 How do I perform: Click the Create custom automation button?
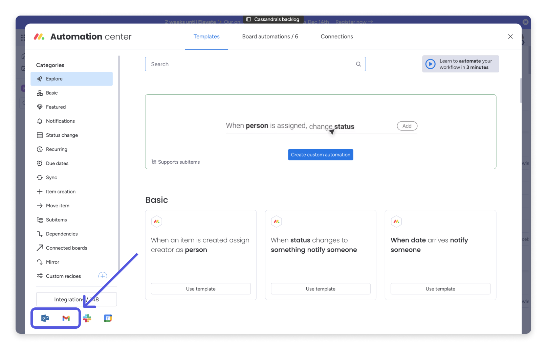320,155
